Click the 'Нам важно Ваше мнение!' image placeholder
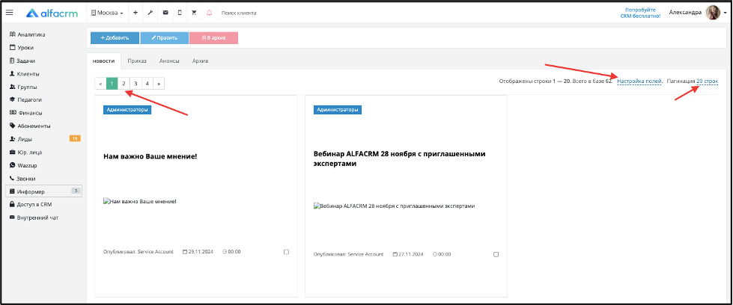This screenshot has width=733, height=305. [140, 202]
